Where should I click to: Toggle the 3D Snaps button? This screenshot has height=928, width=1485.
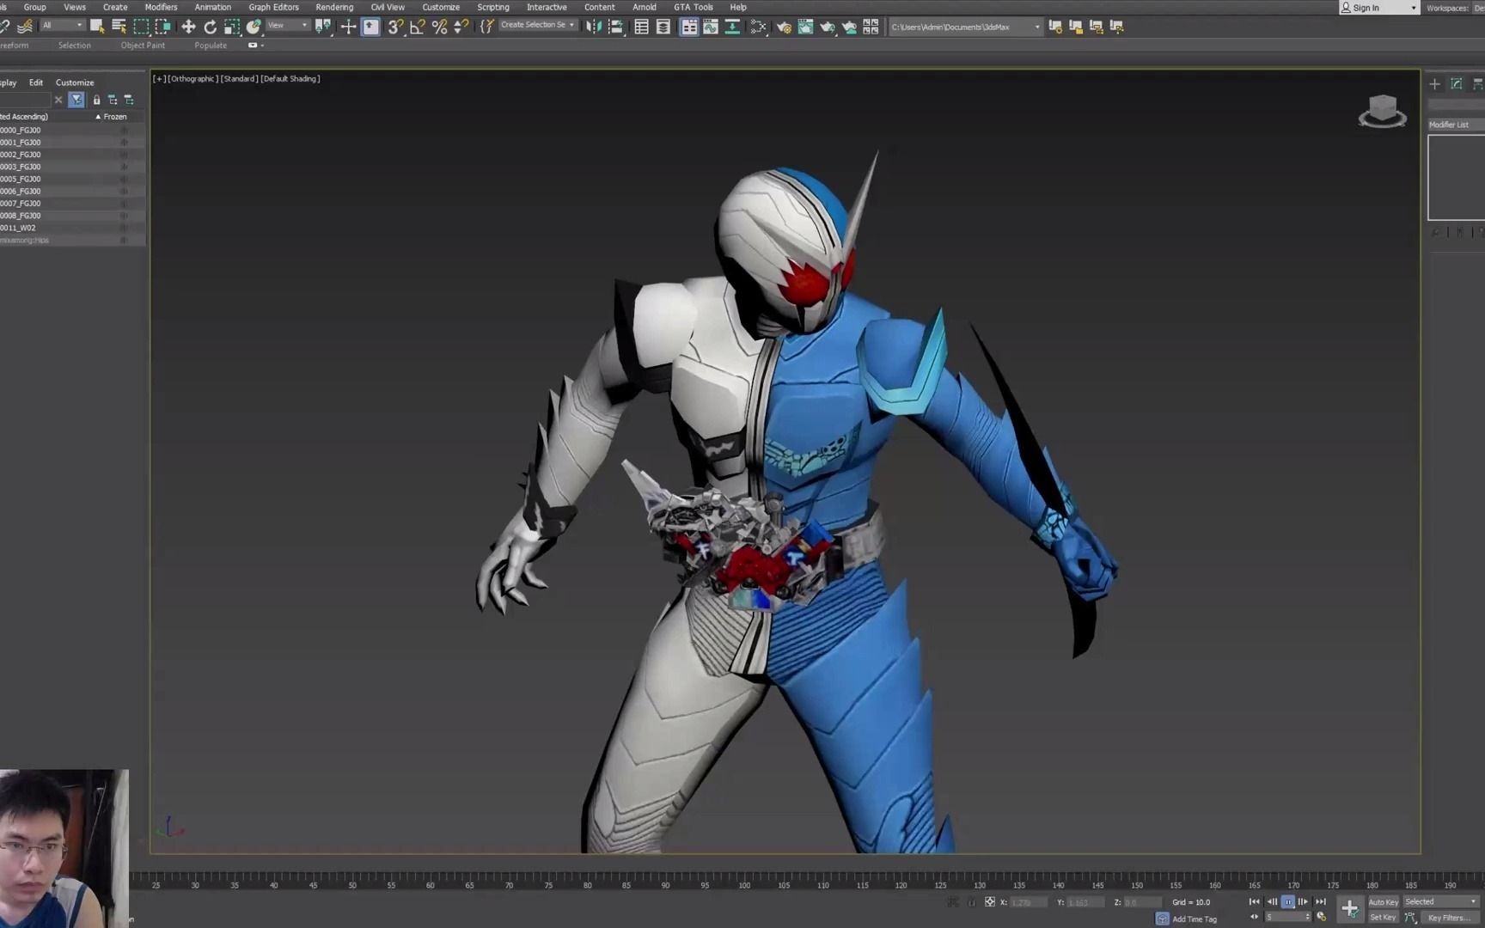[x=394, y=27]
